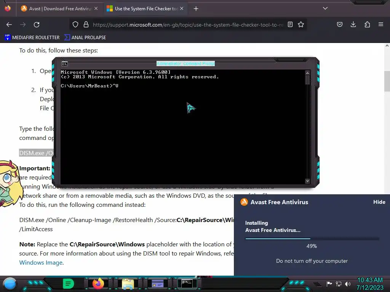The width and height of the screenshot is (390, 292).
Task: Bookmark this page with the star icon
Action: click(x=301, y=24)
